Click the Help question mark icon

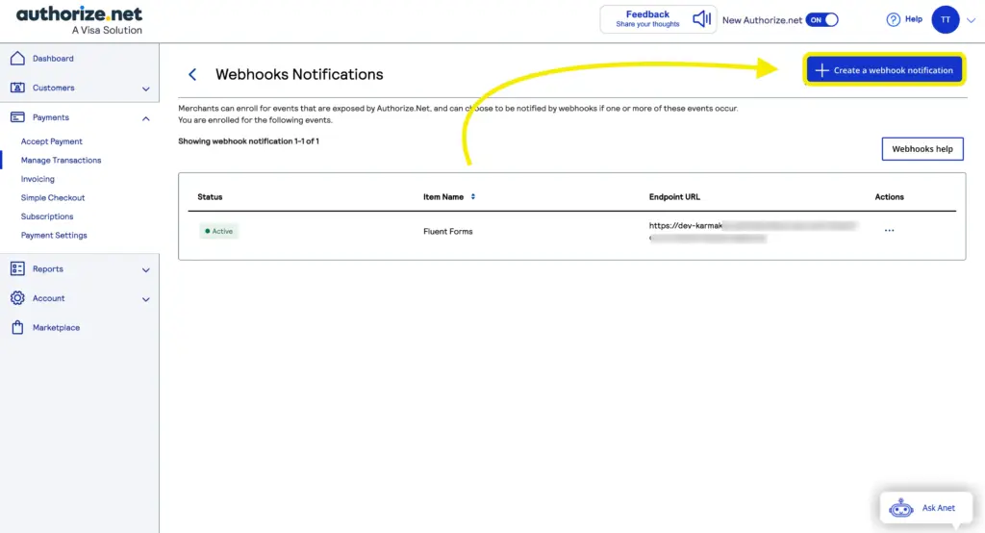(x=894, y=19)
